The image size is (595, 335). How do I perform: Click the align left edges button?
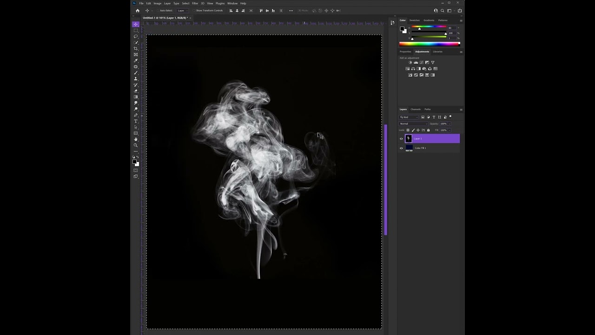231,10
